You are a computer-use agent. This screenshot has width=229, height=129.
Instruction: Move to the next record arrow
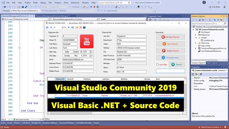[69, 27]
